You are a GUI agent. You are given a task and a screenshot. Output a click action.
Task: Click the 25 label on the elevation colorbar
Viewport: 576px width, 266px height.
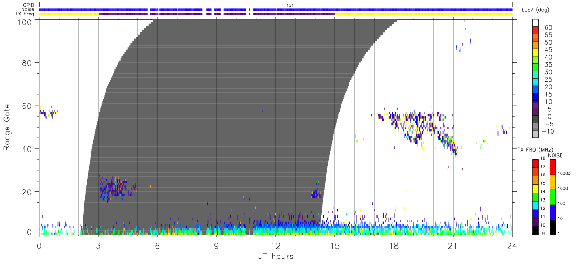547,79
